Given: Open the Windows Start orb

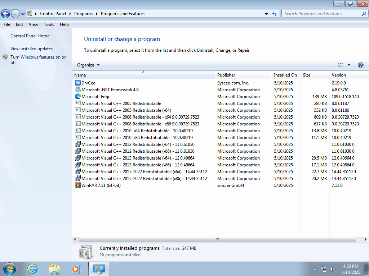Looking at the screenshot, I should click(x=10, y=269).
